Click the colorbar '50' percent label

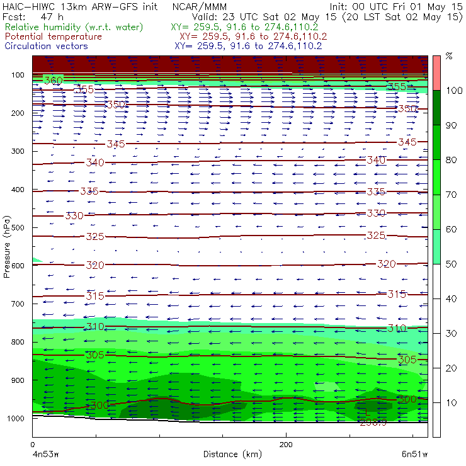451,264
